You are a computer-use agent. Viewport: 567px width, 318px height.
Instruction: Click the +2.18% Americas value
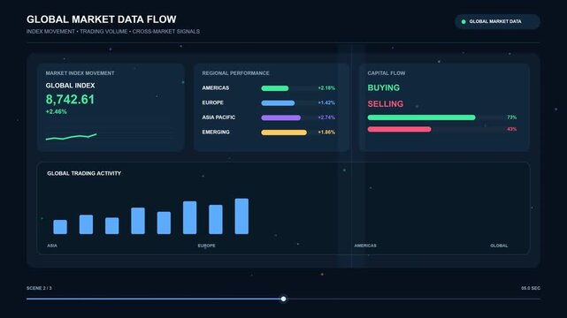point(326,88)
